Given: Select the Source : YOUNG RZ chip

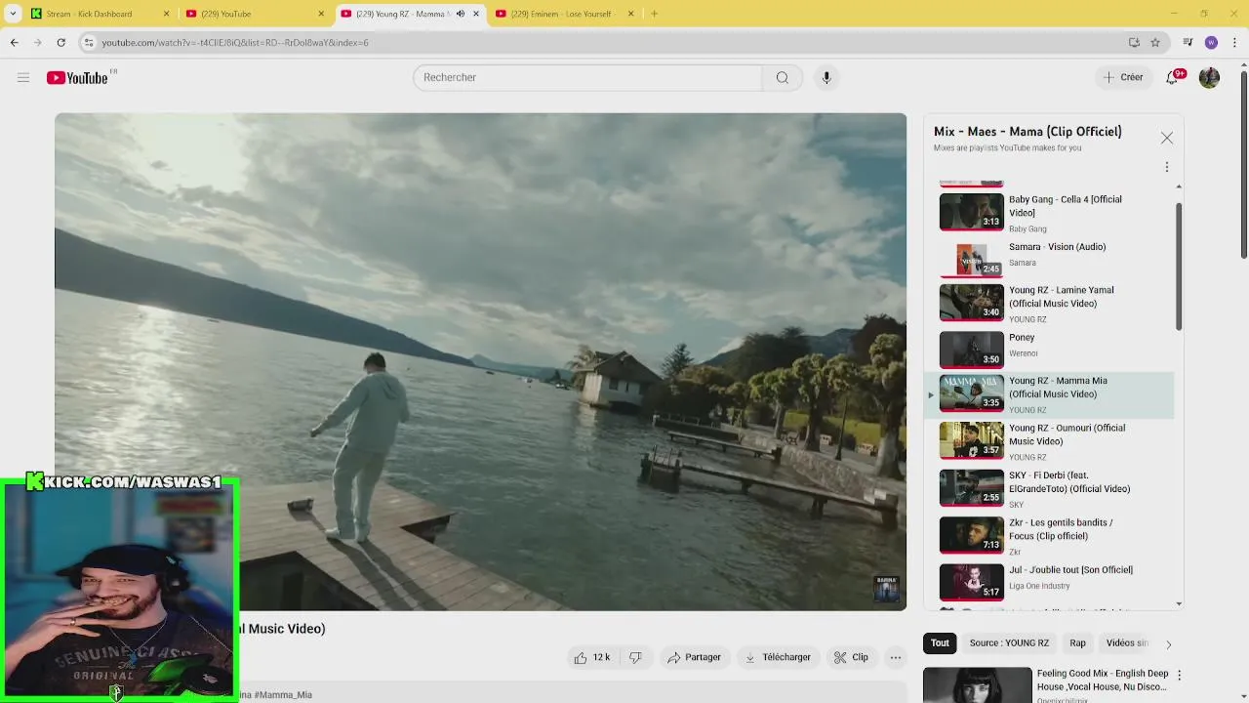Looking at the screenshot, I should (1009, 642).
